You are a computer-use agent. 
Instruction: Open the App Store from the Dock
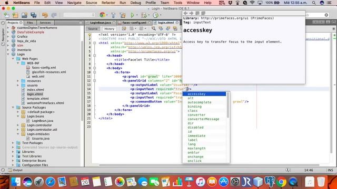tap(223, 182)
